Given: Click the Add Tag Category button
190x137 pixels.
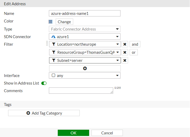Looking at the screenshot, I should [44, 113].
